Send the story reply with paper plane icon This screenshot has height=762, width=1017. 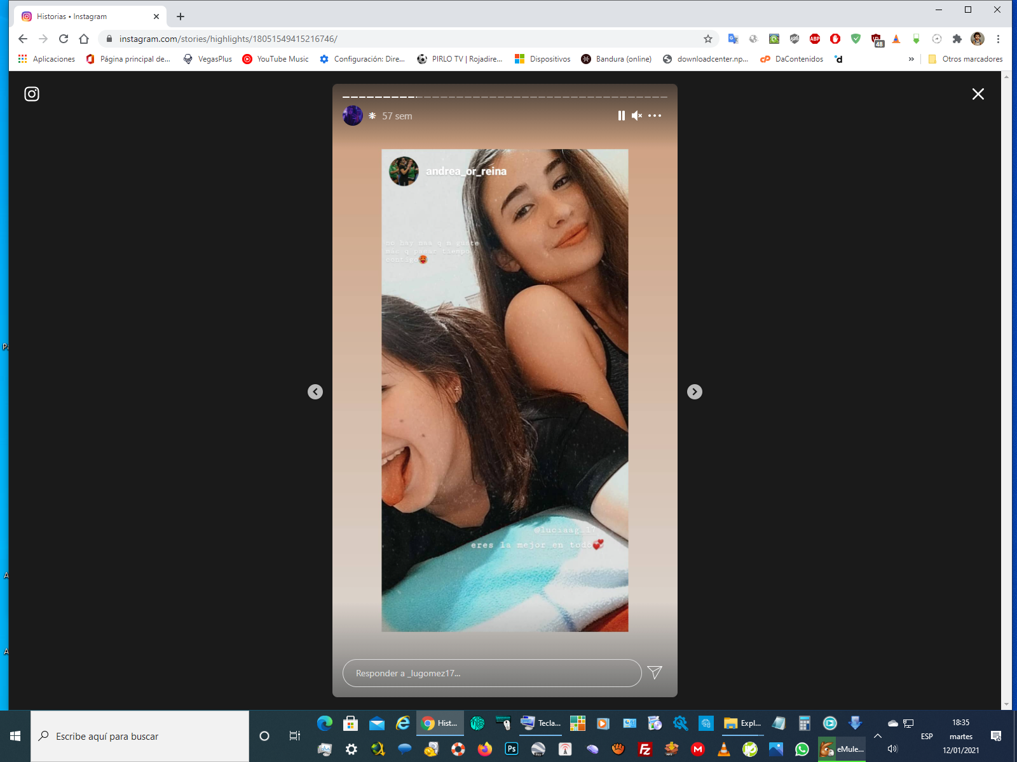point(655,672)
